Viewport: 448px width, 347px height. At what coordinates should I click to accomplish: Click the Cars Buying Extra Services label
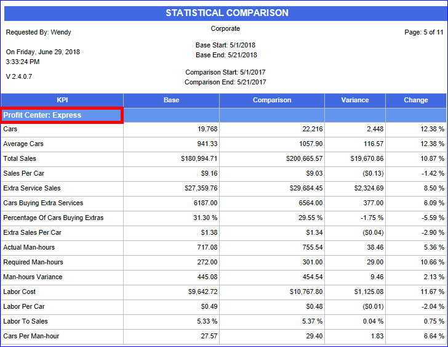[43, 203]
